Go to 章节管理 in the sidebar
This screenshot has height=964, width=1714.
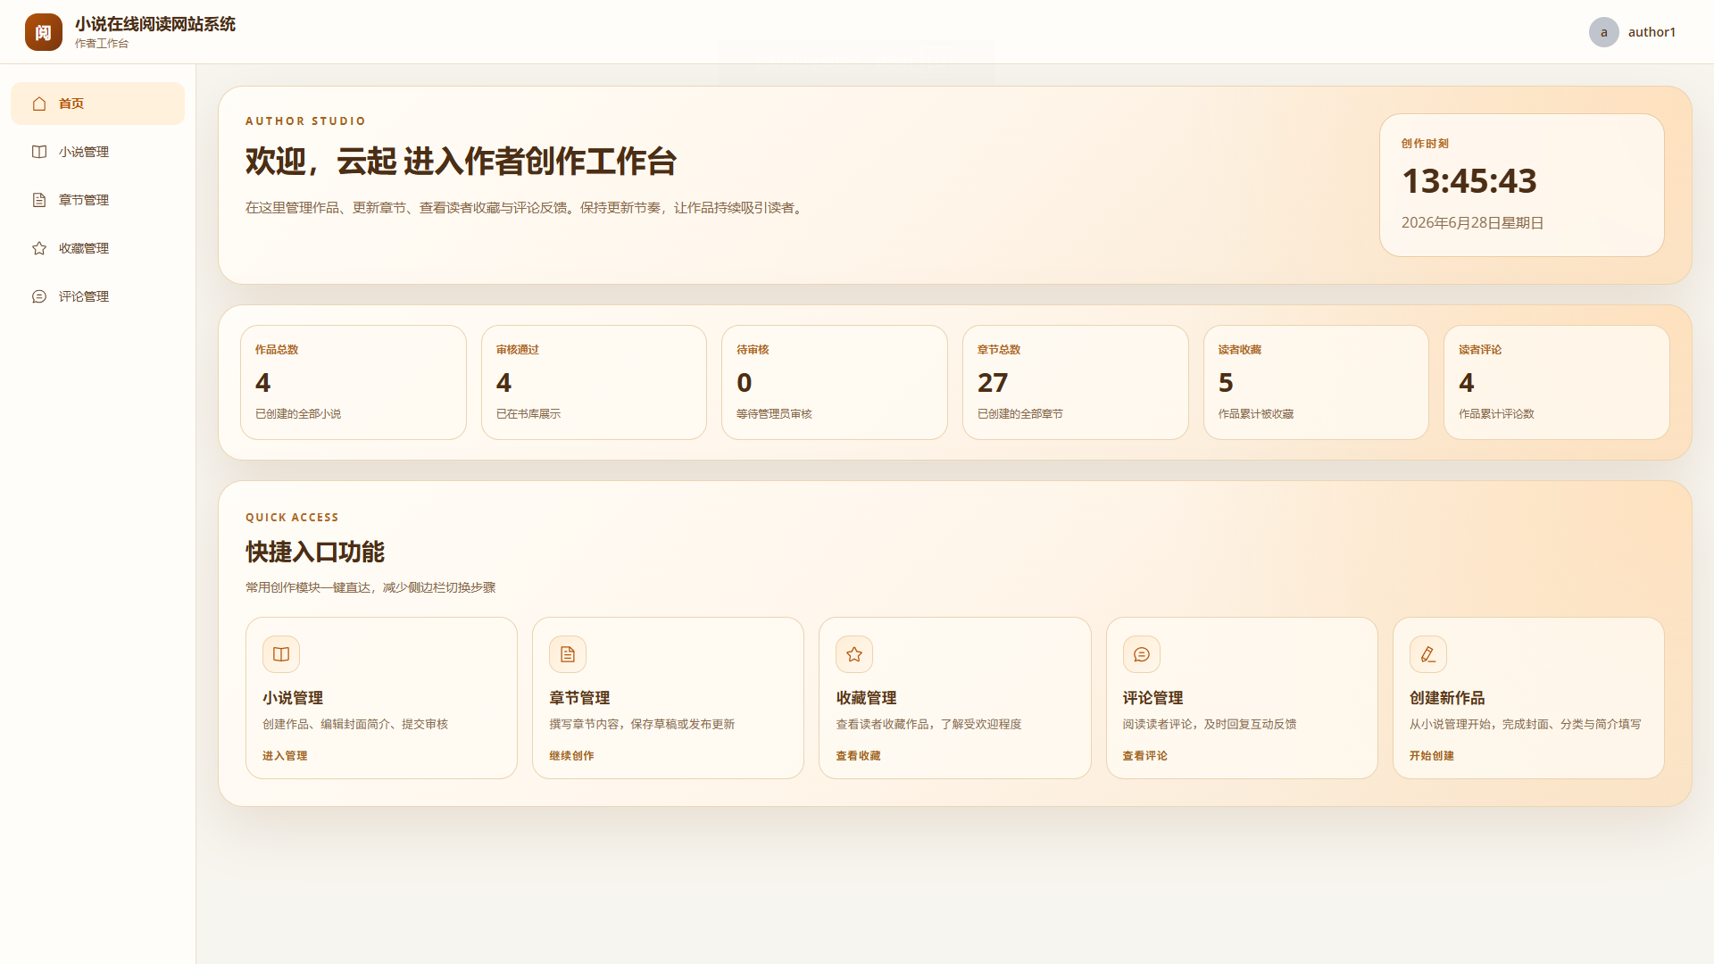click(97, 200)
